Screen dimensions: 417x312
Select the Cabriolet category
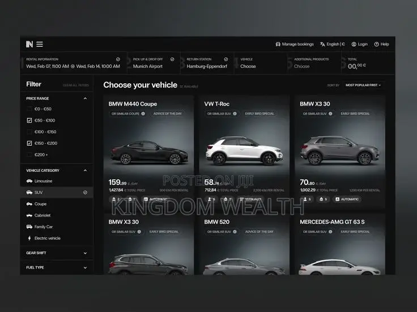tap(57, 215)
